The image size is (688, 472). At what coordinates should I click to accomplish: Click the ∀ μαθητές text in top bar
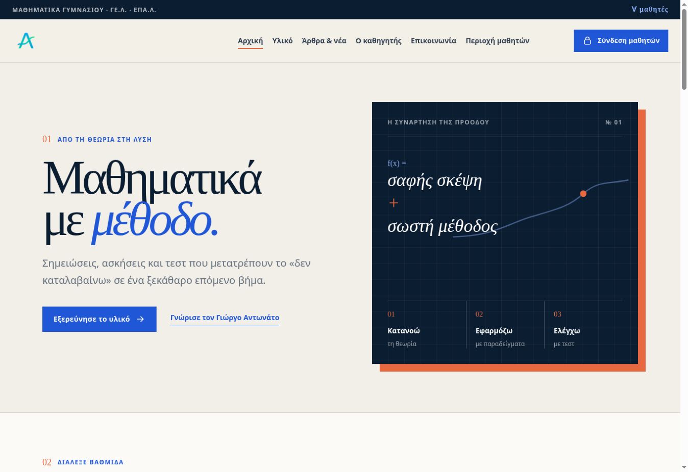(649, 9)
